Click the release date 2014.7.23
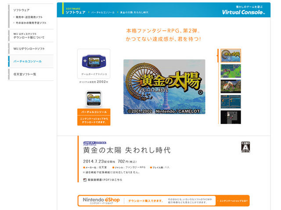The width and height of the screenshot is (281, 210). click(94, 161)
